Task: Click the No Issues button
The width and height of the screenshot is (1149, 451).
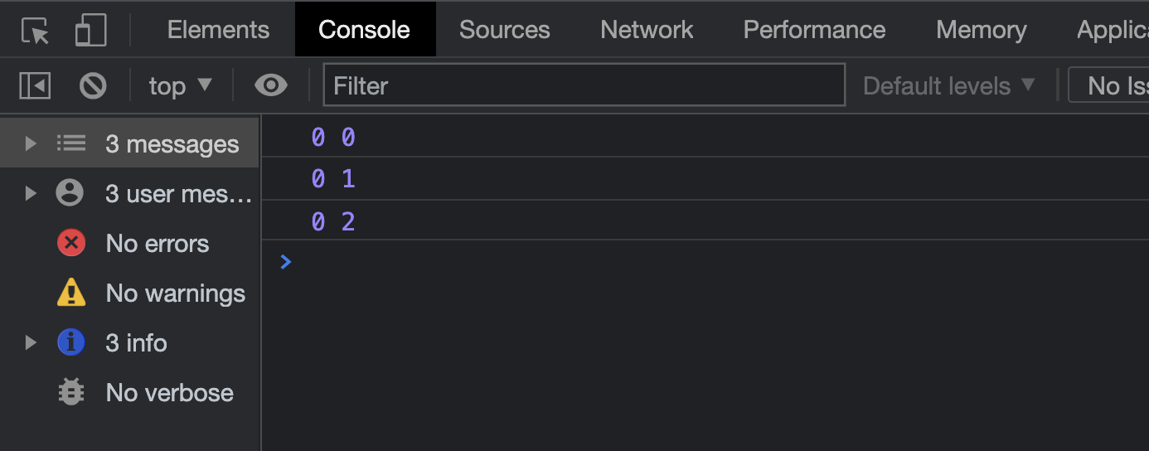Action: tap(1111, 85)
